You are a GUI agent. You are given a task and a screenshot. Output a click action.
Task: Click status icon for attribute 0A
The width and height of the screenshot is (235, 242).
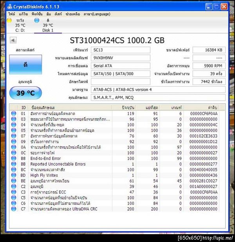(14, 147)
